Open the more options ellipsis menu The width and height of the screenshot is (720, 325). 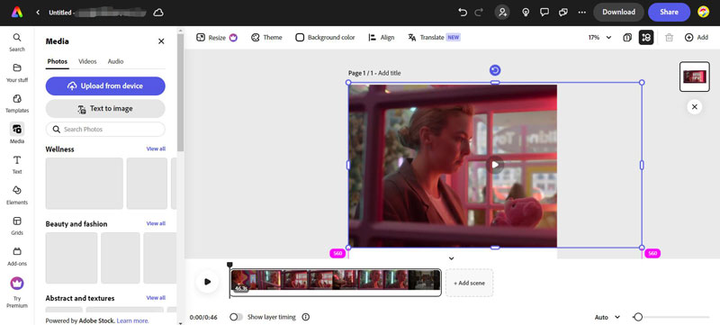(582, 13)
